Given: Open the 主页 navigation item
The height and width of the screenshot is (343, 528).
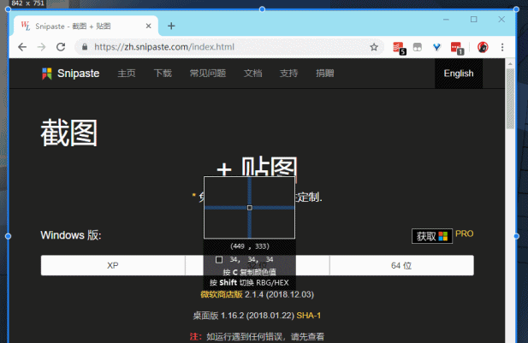Looking at the screenshot, I should tap(127, 74).
